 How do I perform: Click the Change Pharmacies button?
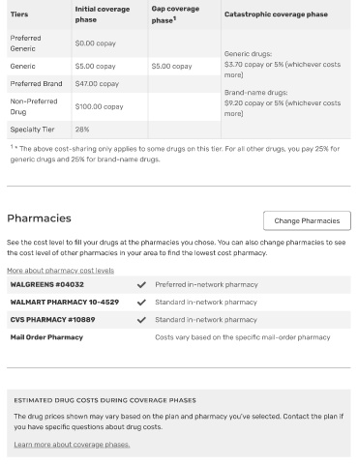[307, 220]
